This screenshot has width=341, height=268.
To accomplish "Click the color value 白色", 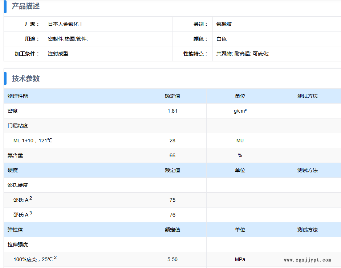I will tap(221, 39).
